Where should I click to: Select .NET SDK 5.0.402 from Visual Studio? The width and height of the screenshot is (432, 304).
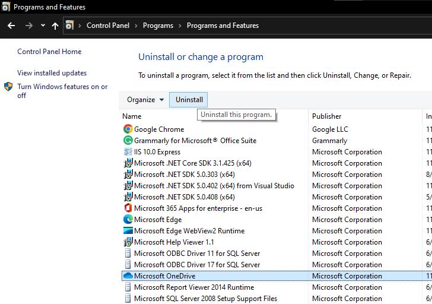pyautogui.click(x=214, y=186)
